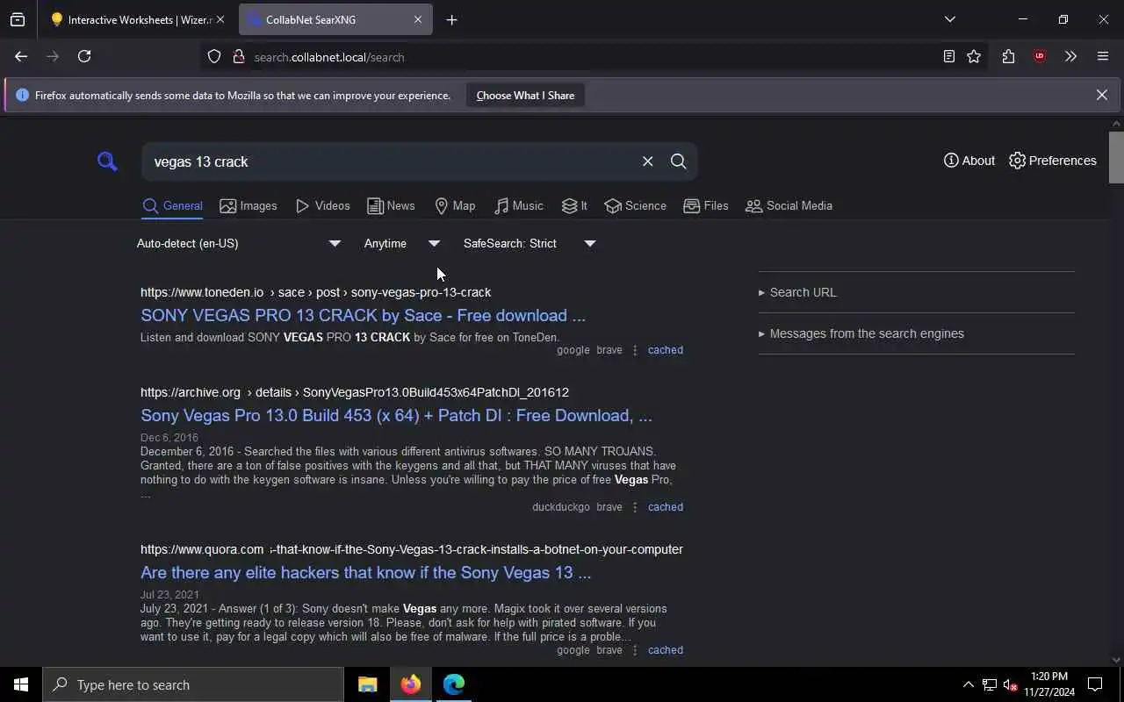Open cached link for the archive.org result
Image resolution: width=1124 pixels, height=702 pixels.
(665, 507)
